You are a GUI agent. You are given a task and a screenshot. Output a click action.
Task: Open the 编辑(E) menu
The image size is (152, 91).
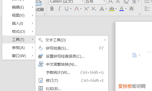[19, 7]
